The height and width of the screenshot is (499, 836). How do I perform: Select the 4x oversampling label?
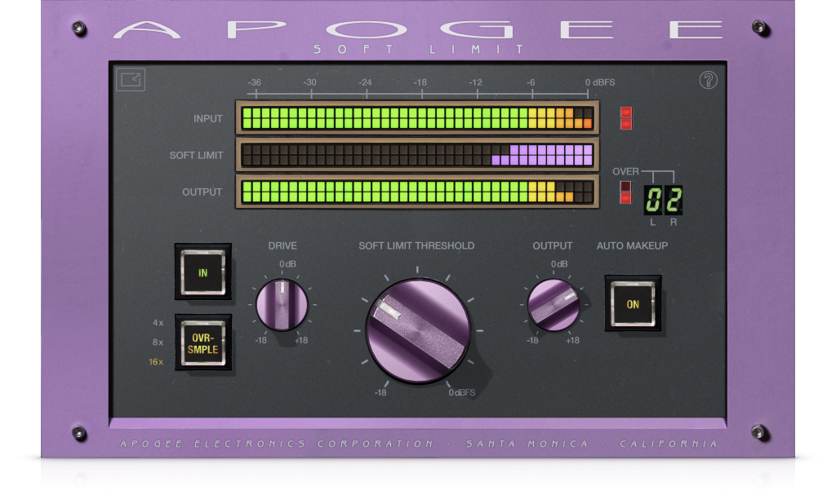click(x=158, y=323)
